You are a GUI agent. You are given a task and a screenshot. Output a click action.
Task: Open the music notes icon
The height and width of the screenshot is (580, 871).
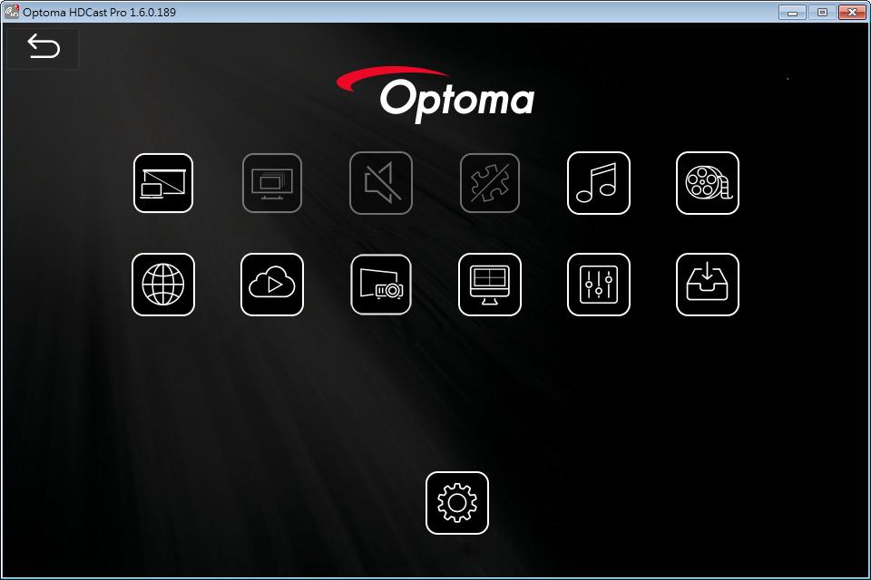599,183
